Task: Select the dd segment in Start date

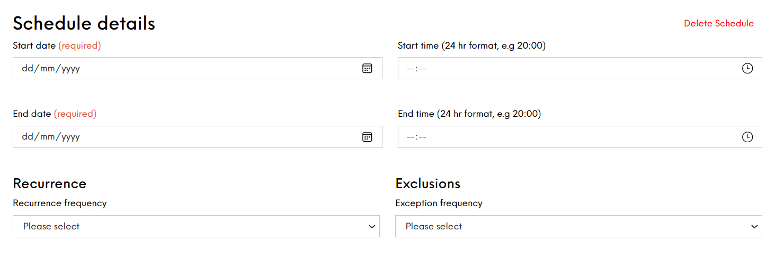Action: (x=28, y=68)
